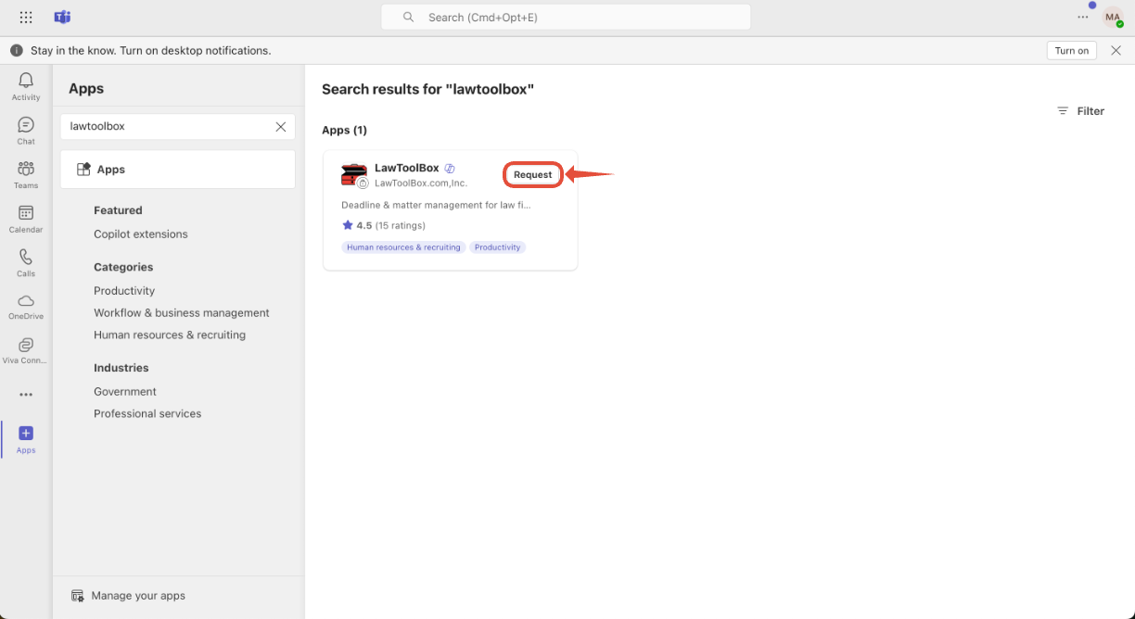Click the Microsoft Teams logo icon
1135x619 pixels.
(x=62, y=18)
